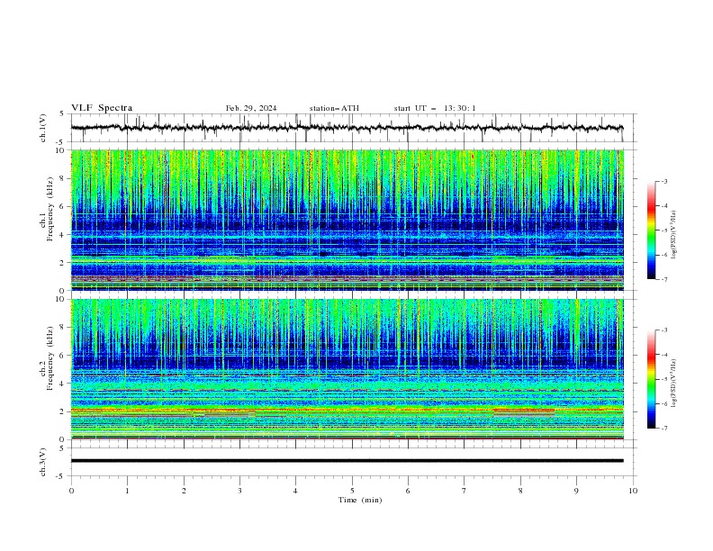713x551 pixels.
Task: Click the "-5" tick on ch.1 colorbar
Action: point(664,230)
